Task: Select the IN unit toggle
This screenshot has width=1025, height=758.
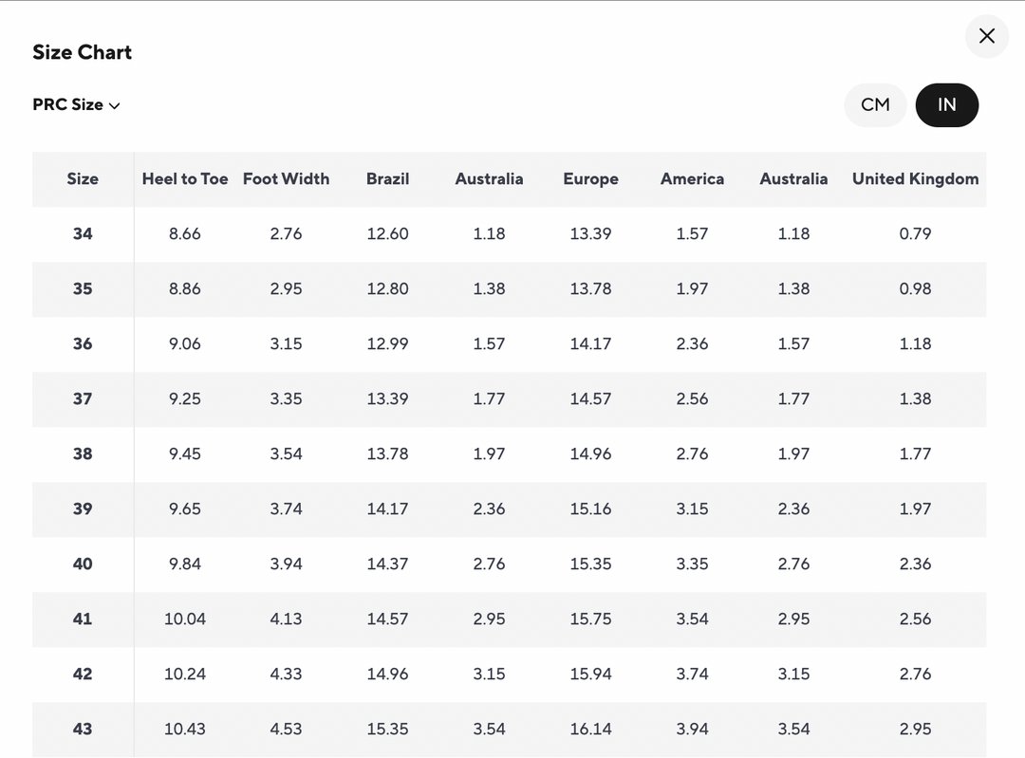Action: 946,104
